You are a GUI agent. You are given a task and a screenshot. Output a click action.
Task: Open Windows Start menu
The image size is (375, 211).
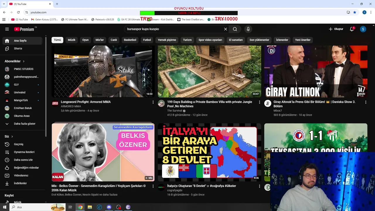coord(4,207)
